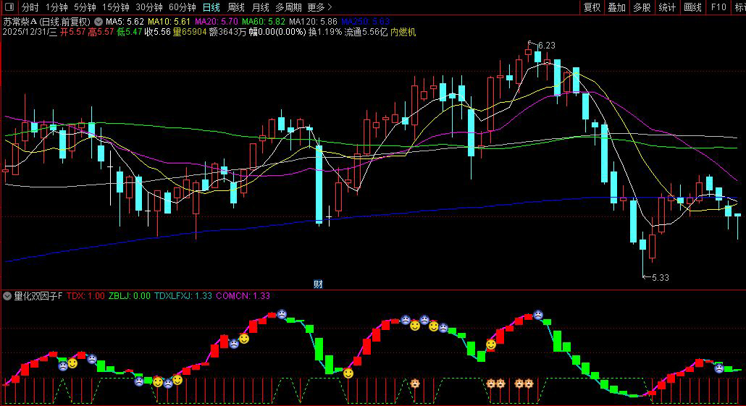Screen dimensions: 746x406
Task: Click the 量化双因子F indicator name
Action: point(38,296)
